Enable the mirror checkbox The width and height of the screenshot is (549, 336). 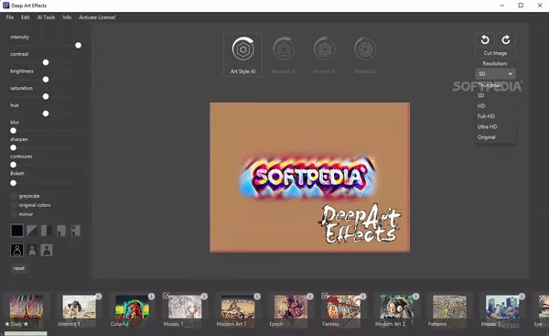(x=14, y=214)
